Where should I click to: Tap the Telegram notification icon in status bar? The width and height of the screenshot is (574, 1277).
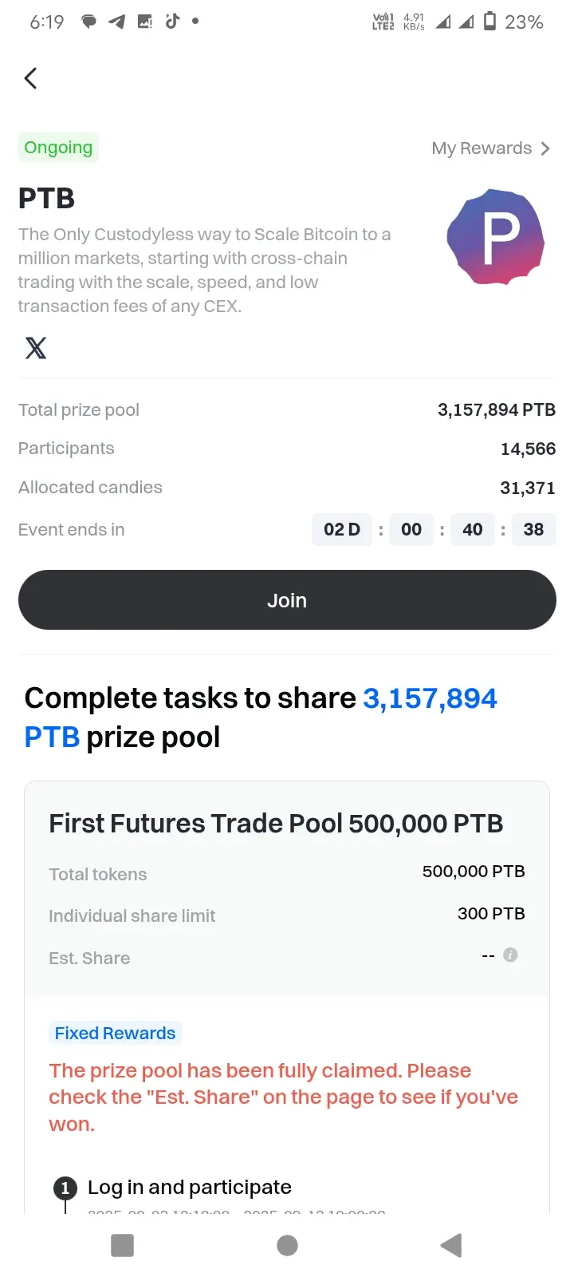117,22
